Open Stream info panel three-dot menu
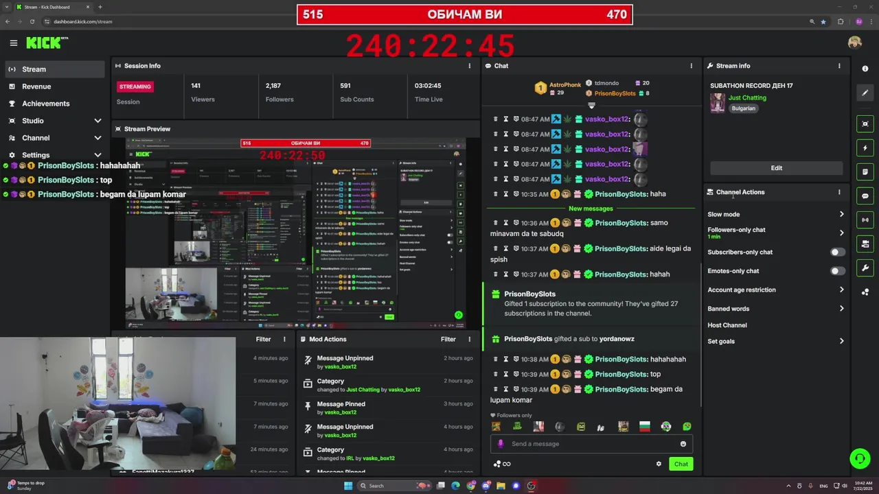This screenshot has height=494, width=879. (x=839, y=66)
